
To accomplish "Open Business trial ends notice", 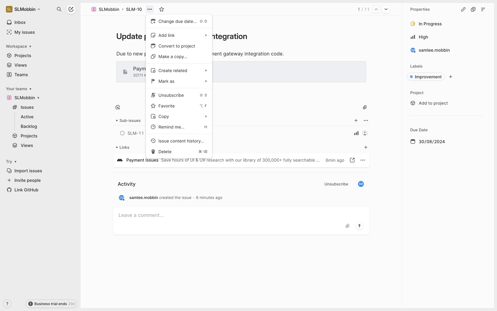I will [x=51, y=304].
